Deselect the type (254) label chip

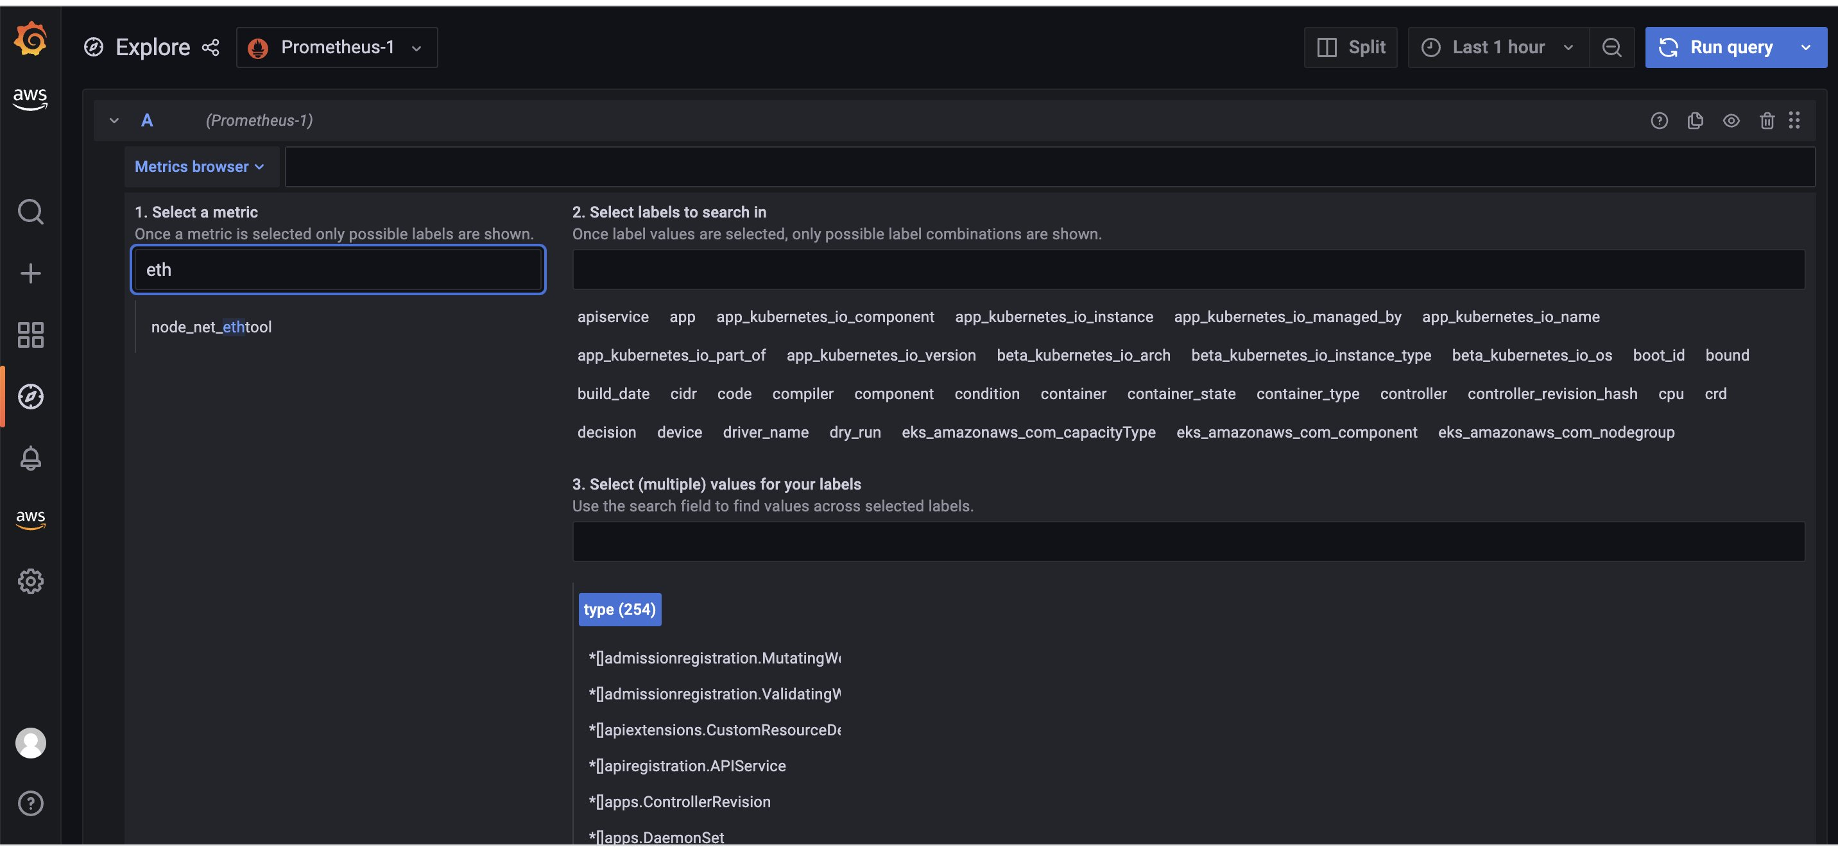tap(619, 609)
